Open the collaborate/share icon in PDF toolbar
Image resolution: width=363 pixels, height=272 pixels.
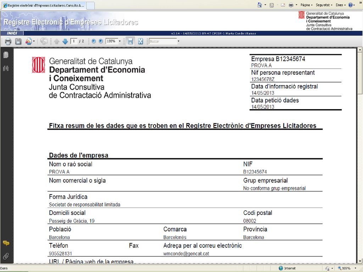pyautogui.click(x=28, y=41)
